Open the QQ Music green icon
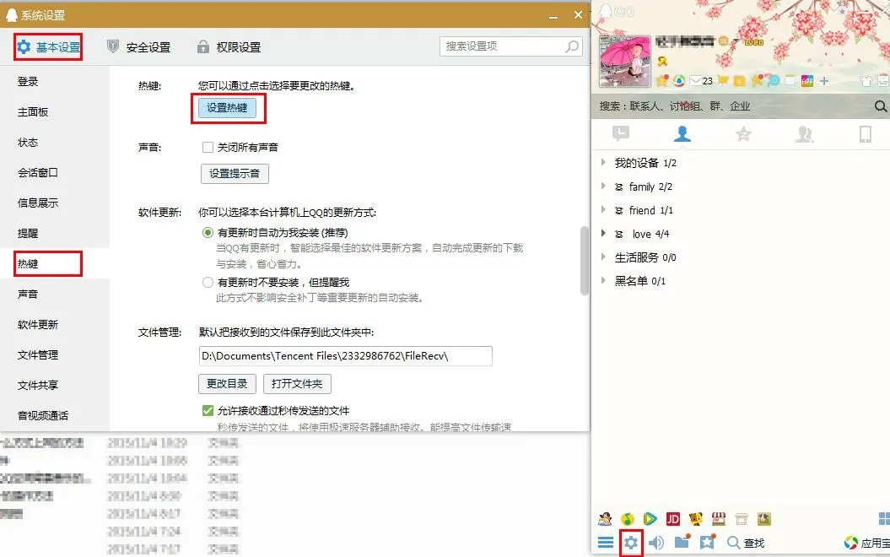The image size is (890, 557). pos(628,518)
